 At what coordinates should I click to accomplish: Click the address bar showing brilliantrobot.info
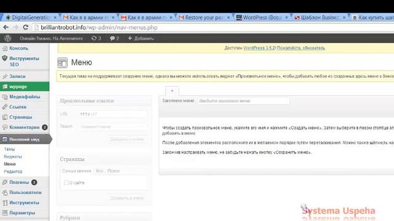[214, 27]
